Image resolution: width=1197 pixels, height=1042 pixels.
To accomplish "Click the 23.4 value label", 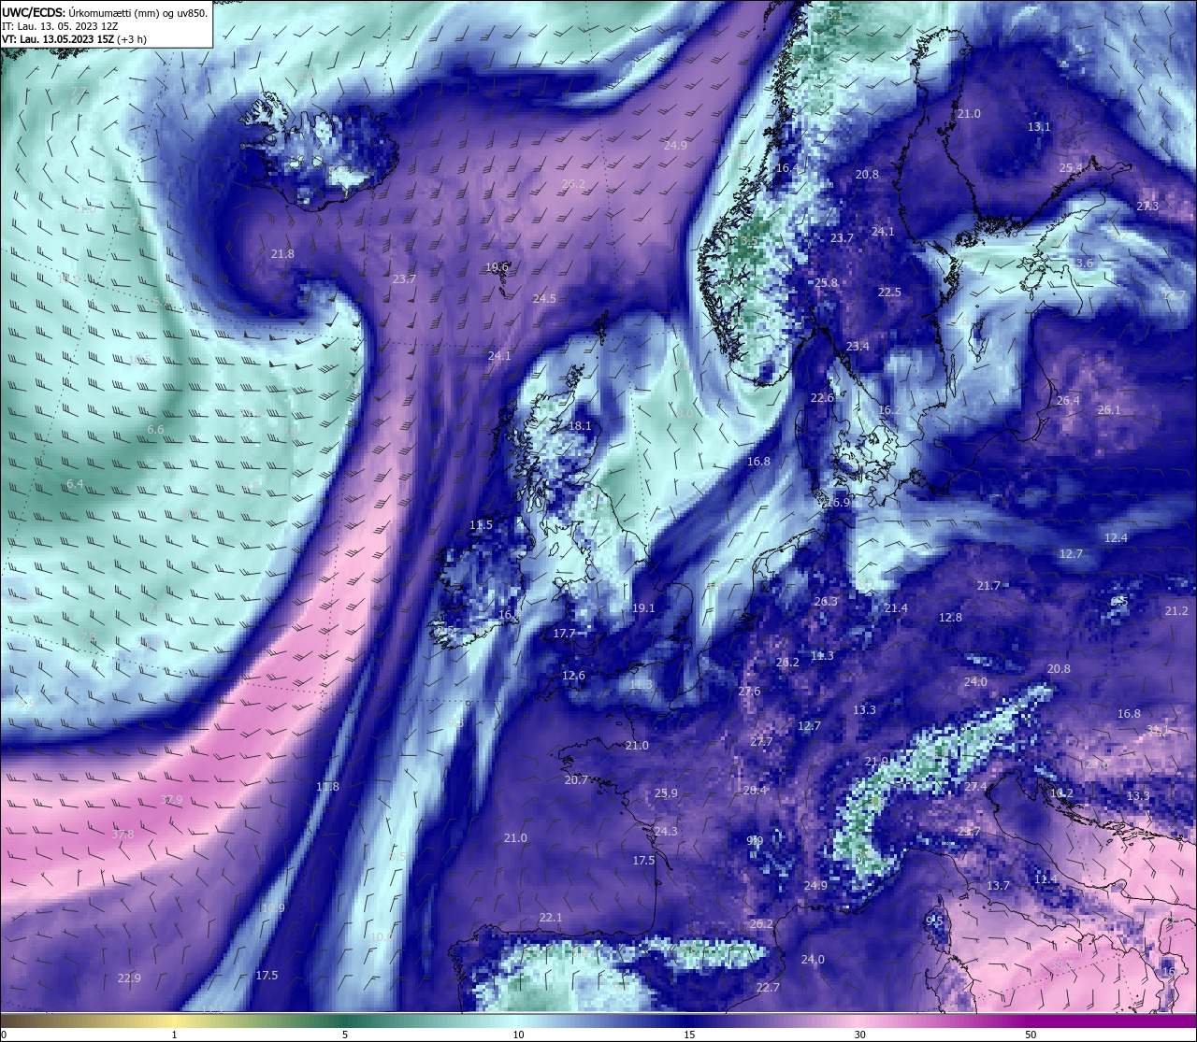I will [x=858, y=347].
